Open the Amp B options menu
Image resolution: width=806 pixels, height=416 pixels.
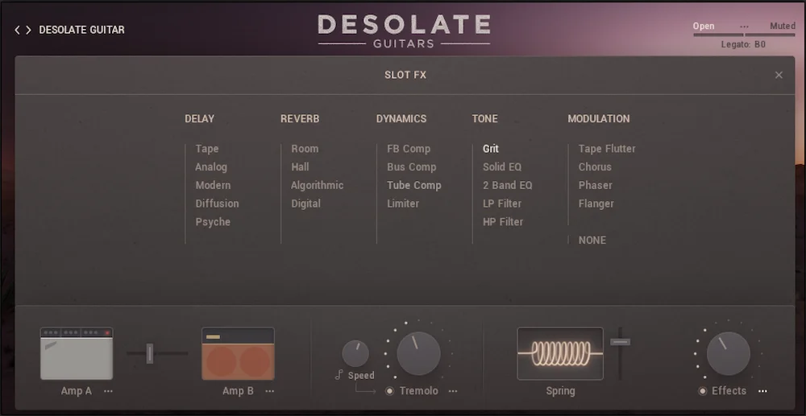pyautogui.click(x=269, y=391)
